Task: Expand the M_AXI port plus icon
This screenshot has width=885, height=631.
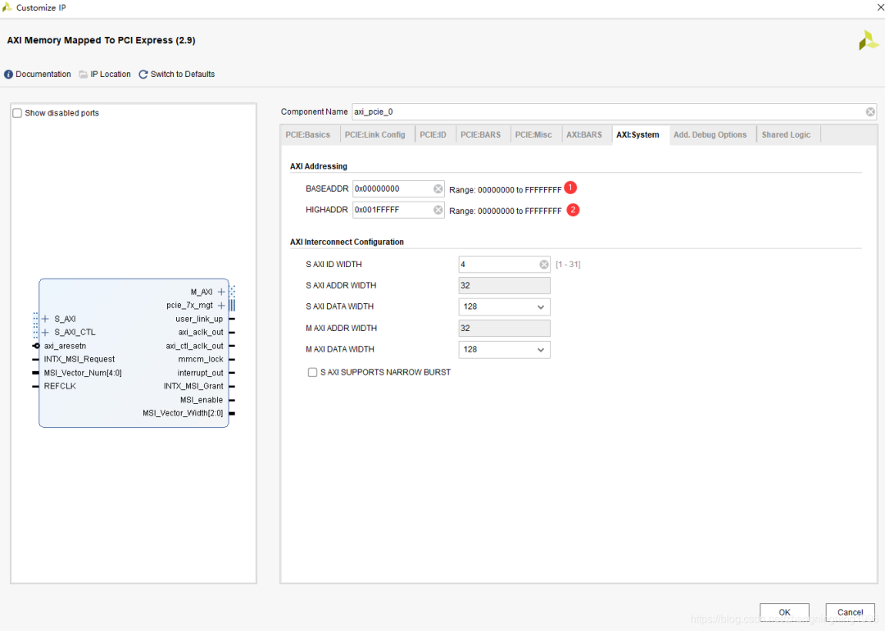Action: (221, 292)
